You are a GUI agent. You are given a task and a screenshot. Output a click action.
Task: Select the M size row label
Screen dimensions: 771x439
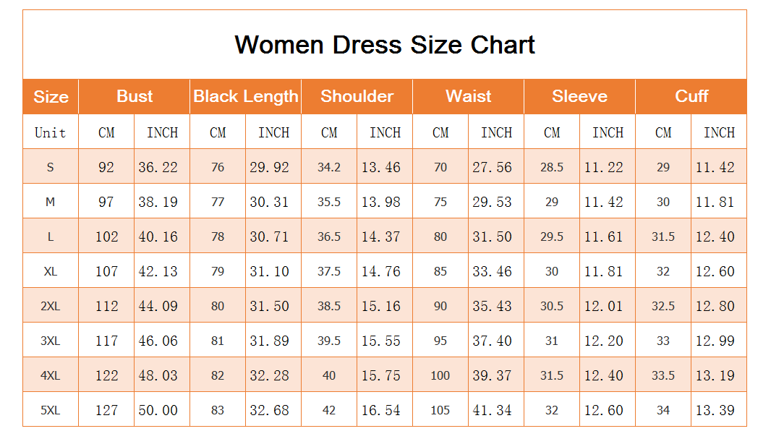click(x=50, y=202)
